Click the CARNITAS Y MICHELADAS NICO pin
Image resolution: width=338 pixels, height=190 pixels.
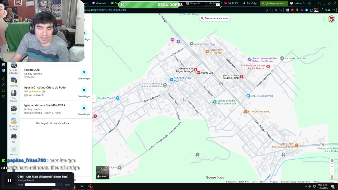[x=296, y=145]
